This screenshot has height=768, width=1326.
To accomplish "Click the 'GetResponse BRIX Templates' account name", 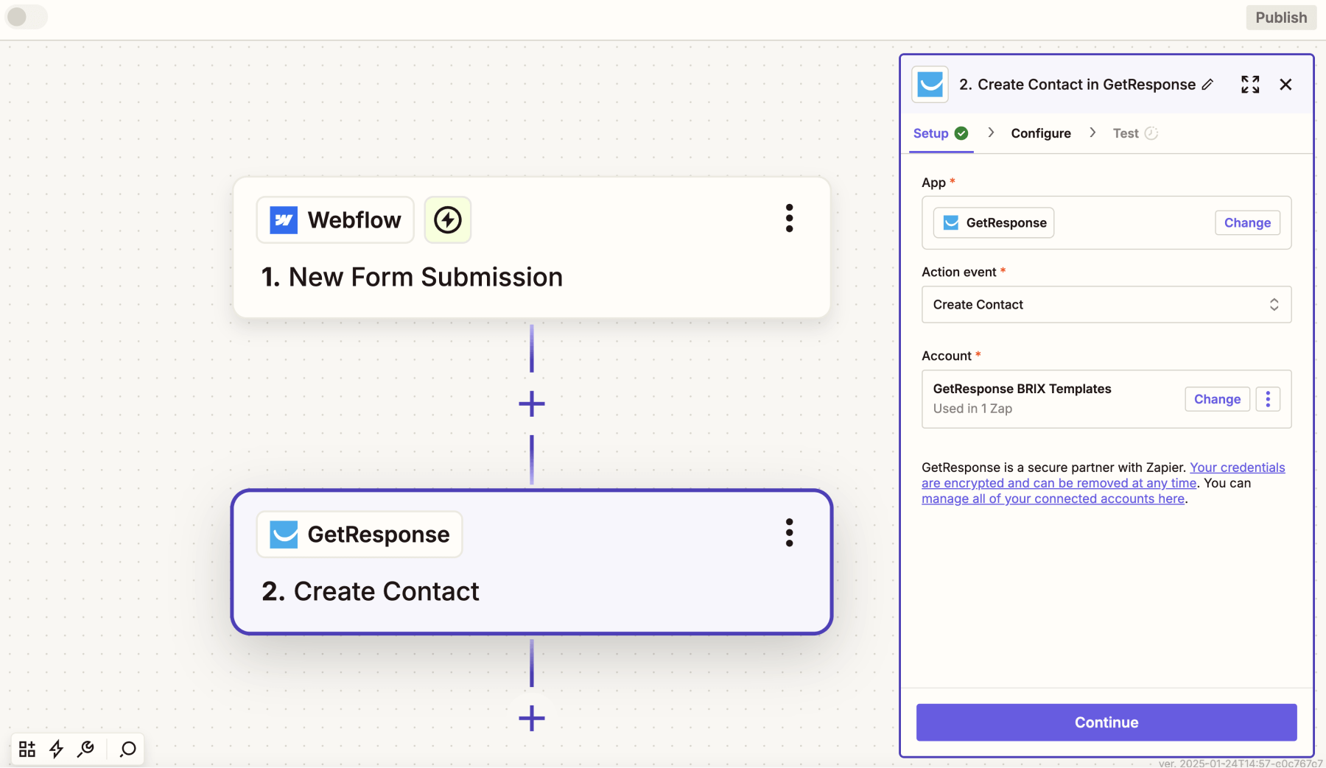I will tap(1022, 389).
